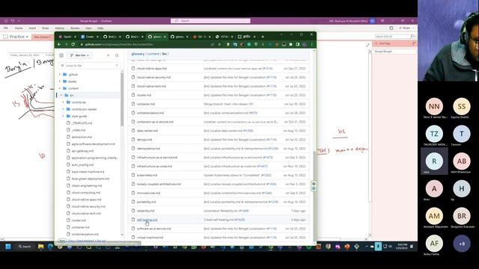
Task: Click browser back arrow button
Action: tap(59, 45)
